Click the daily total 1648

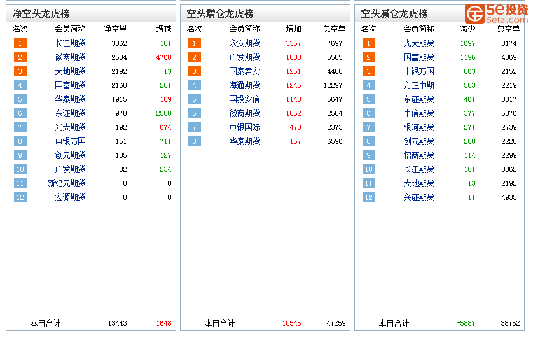(164, 323)
